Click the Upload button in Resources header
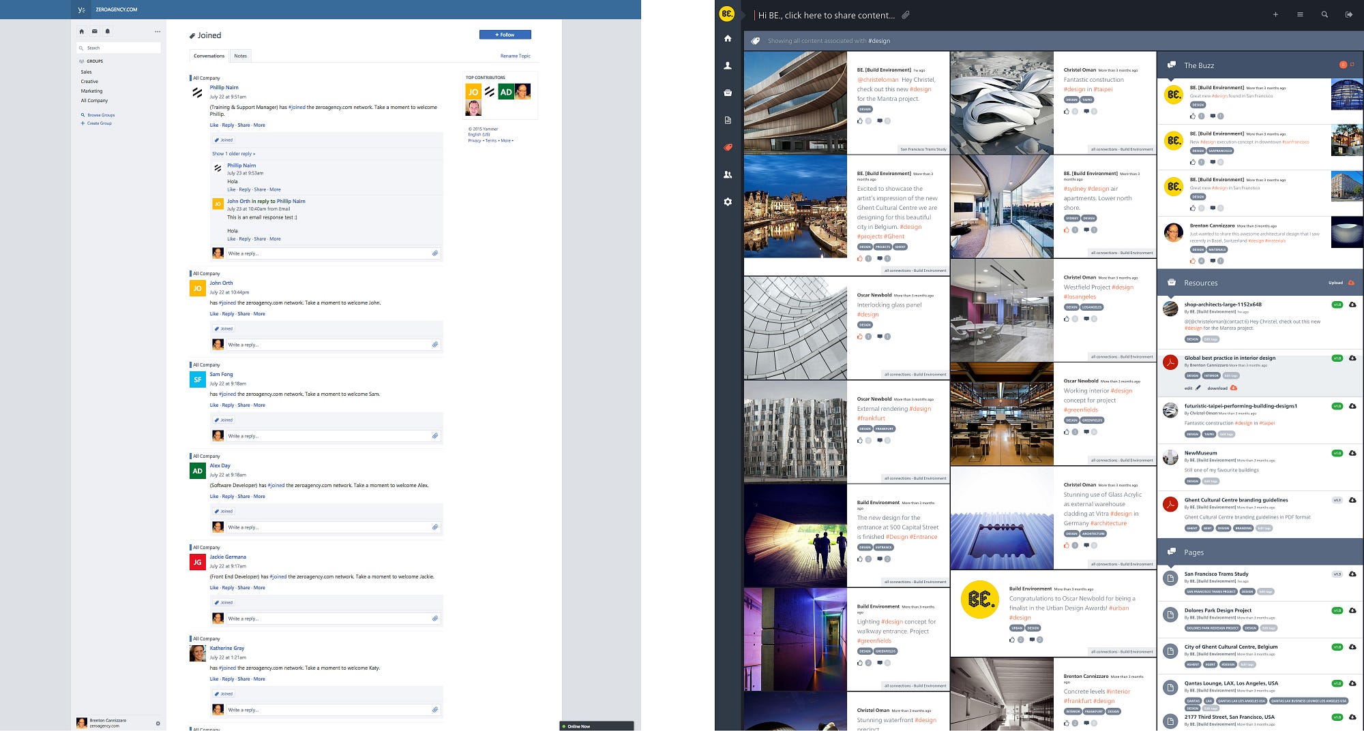Viewport: 1364px width, 731px height. pos(1341,283)
